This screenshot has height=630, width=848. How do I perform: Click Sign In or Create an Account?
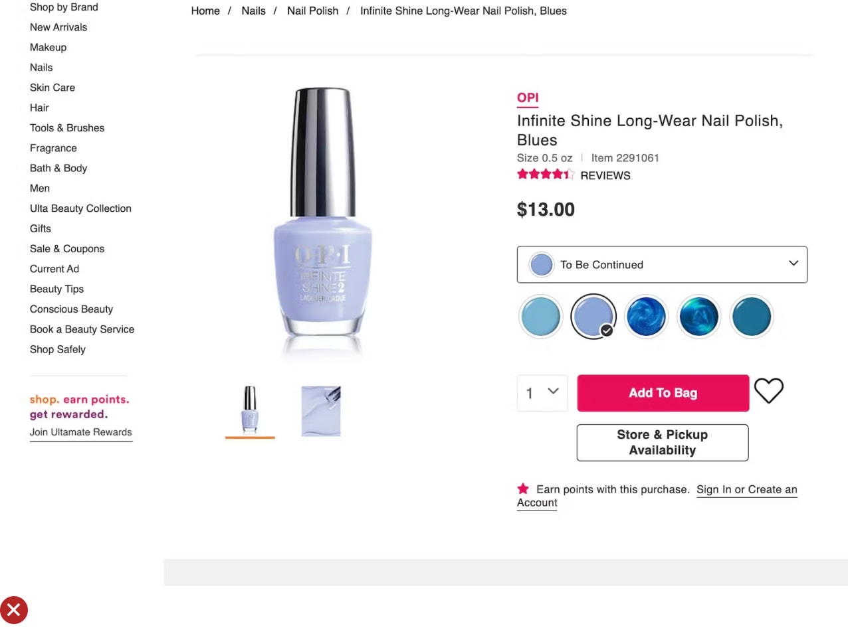(746, 490)
